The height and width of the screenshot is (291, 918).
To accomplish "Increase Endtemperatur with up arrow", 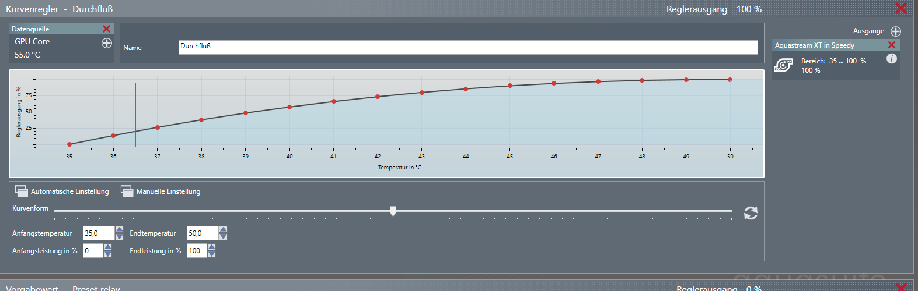I will (223, 230).
